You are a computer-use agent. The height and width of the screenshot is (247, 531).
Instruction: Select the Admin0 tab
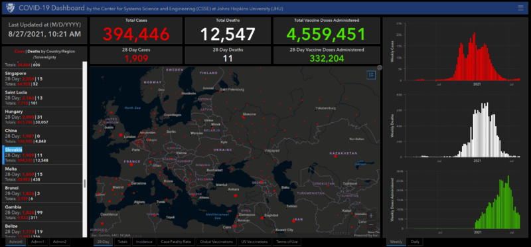pos(15,242)
